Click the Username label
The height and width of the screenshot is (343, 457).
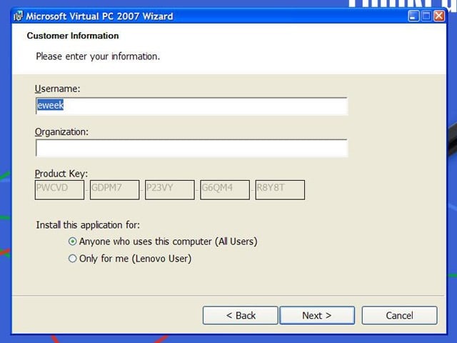point(57,89)
